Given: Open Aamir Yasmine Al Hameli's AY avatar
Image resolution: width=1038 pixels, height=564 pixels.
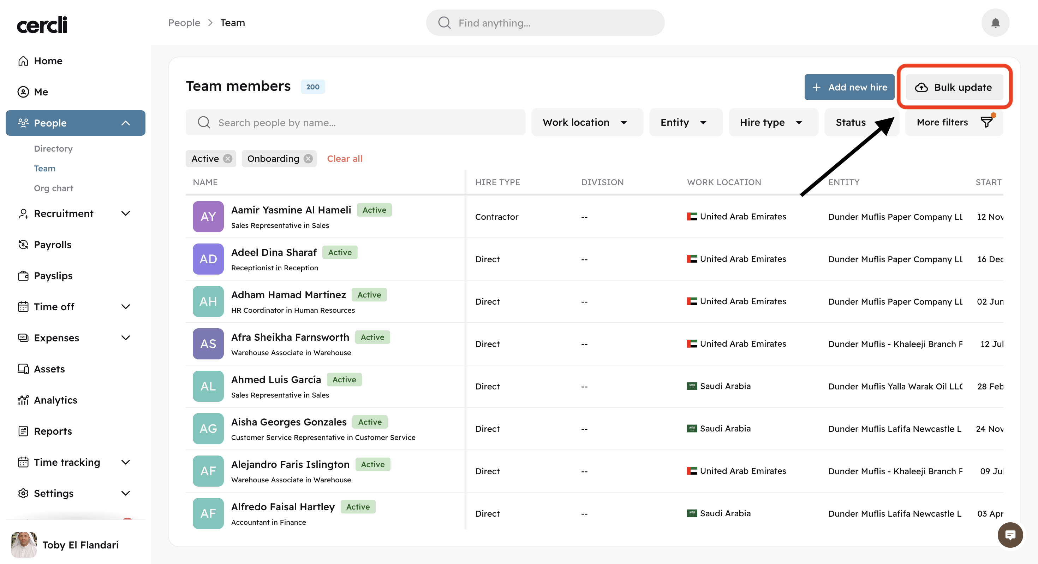Looking at the screenshot, I should point(208,217).
